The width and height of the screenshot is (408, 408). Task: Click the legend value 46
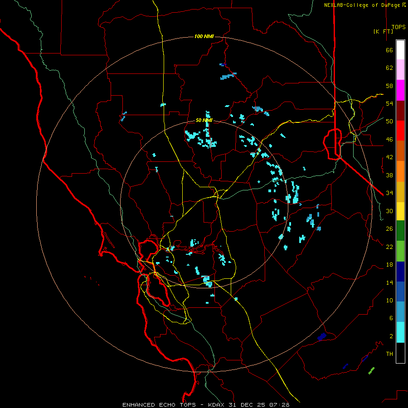point(389,140)
